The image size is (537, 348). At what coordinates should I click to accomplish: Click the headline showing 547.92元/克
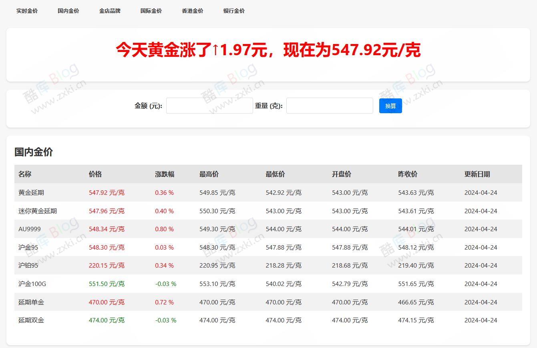pyautogui.click(x=268, y=50)
